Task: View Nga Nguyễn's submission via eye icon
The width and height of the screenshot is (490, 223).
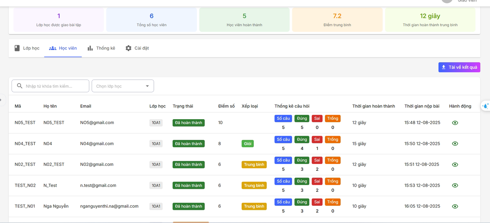Action: pyautogui.click(x=455, y=206)
